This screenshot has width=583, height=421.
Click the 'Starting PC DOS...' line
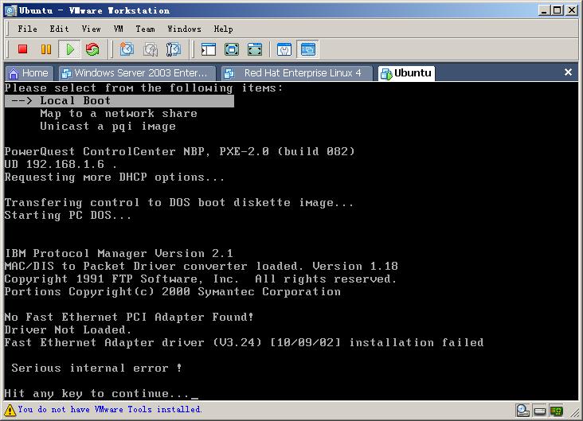[68, 215]
